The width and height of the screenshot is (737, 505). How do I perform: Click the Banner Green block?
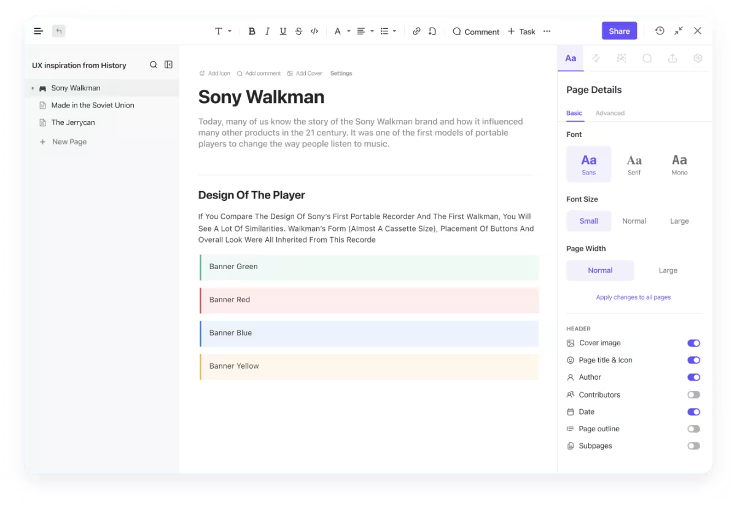coord(369,267)
